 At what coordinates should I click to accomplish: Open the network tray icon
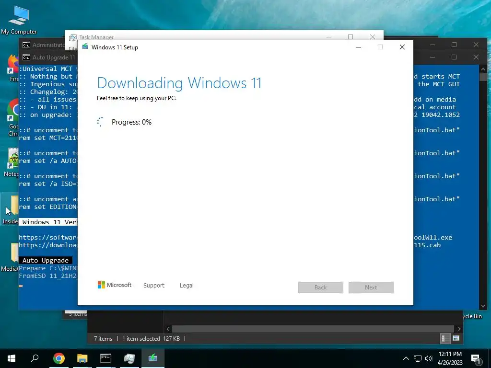pos(418,358)
